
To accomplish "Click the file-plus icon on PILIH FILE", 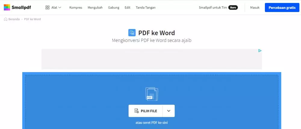I will (137, 111).
